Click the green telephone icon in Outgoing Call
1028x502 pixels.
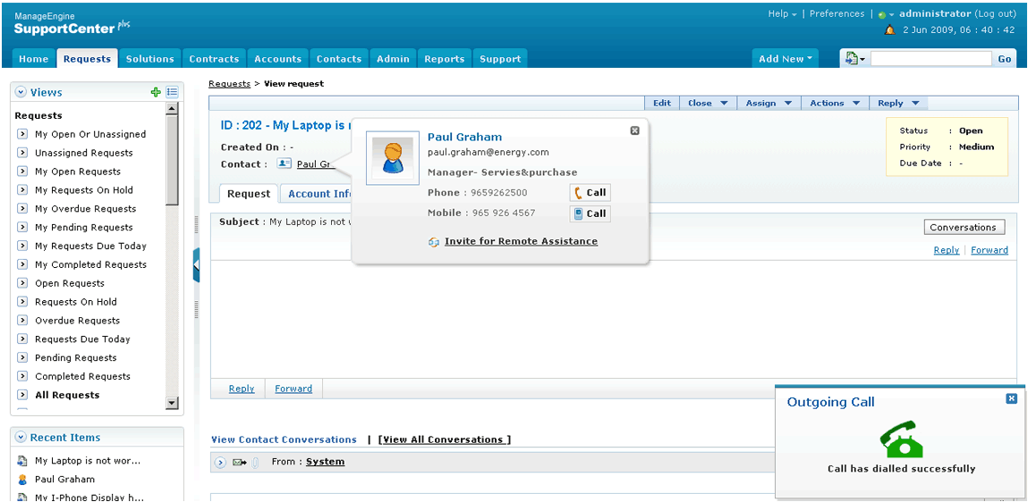(x=902, y=439)
